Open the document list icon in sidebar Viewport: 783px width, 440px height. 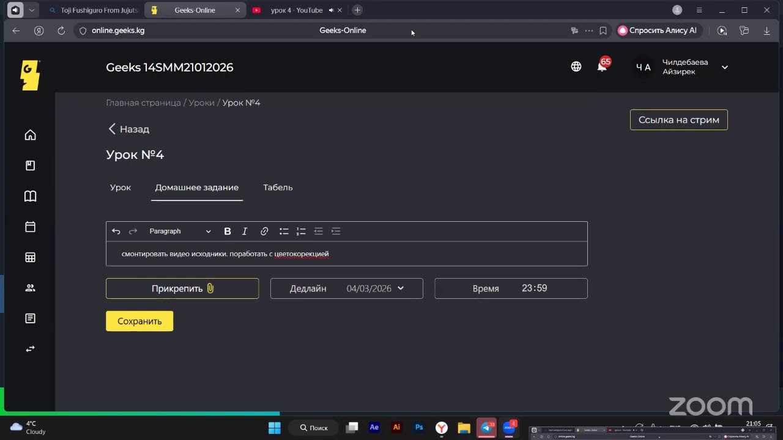point(30,318)
